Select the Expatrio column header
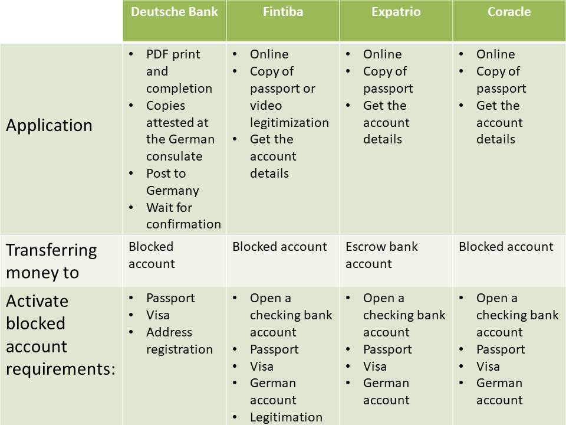The image size is (566, 425). 396,21
